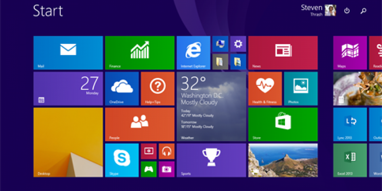The width and height of the screenshot is (382, 191).
Task: Open the small Music headphones tile
Action: tap(167, 151)
